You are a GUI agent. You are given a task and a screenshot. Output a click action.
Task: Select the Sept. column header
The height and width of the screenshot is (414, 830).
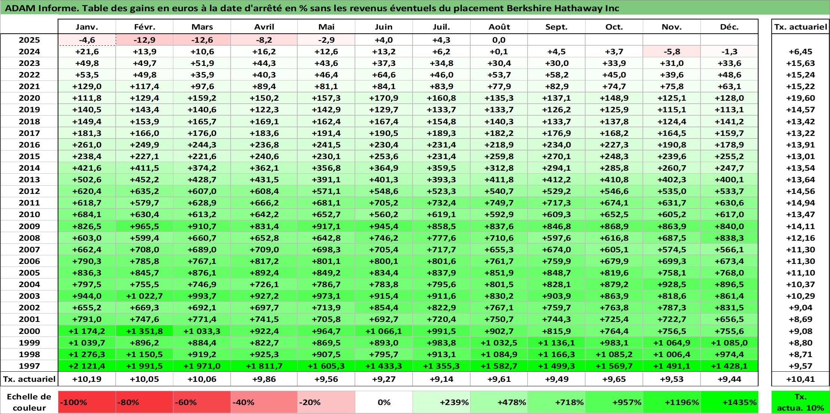click(x=557, y=27)
